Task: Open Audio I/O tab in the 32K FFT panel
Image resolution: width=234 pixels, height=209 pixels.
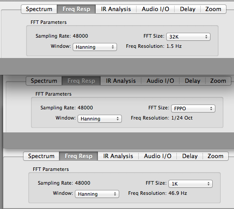Action: (156, 9)
